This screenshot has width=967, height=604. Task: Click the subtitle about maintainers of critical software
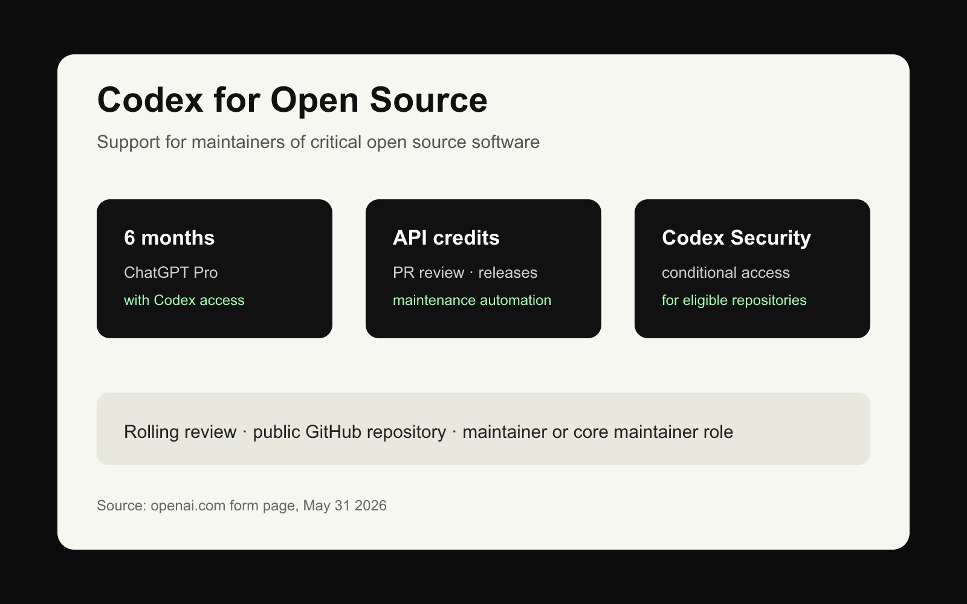(x=318, y=142)
